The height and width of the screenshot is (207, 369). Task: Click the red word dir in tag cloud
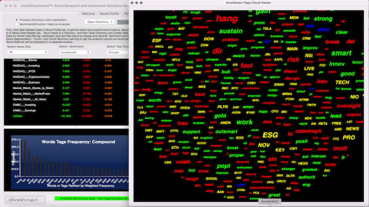[217, 51]
